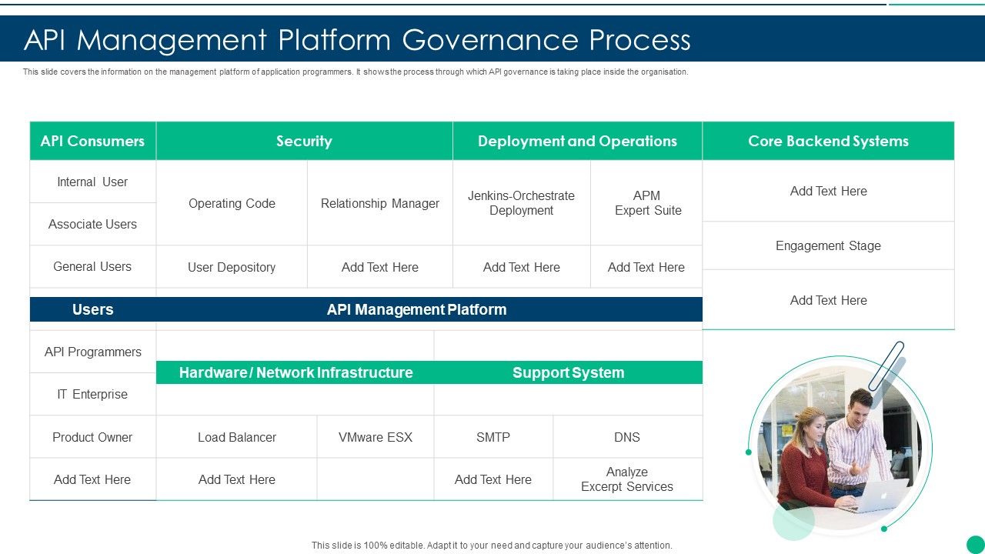Click the Deployment and Operations header
Image resolution: width=985 pixels, height=554 pixels.
[577, 141]
